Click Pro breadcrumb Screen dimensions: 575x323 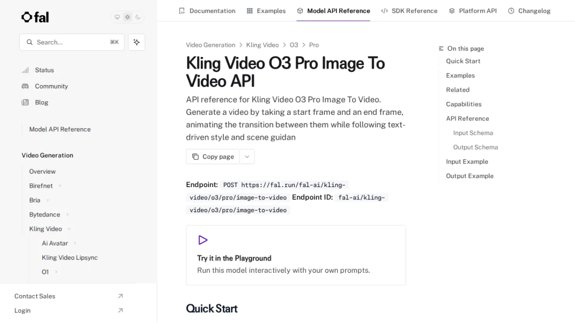point(314,45)
